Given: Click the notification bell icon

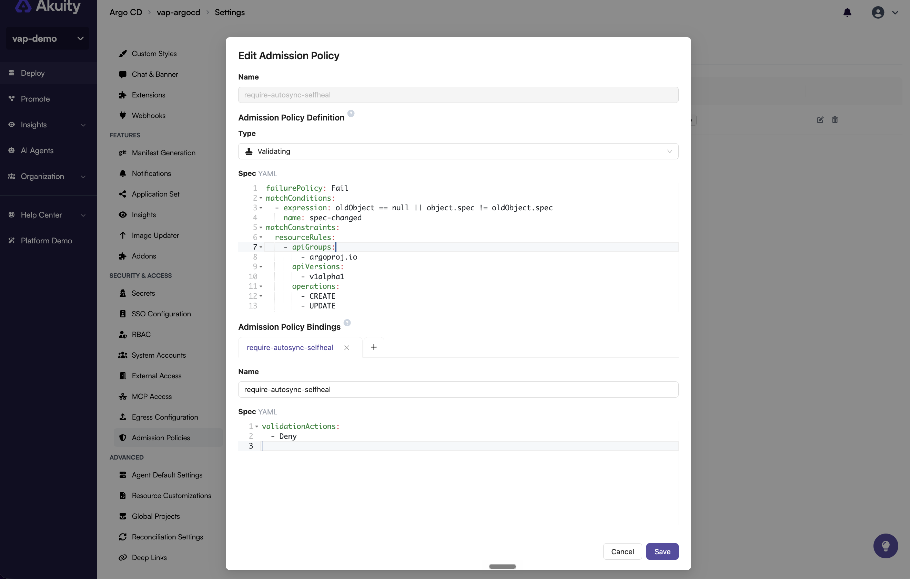Looking at the screenshot, I should (847, 12).
